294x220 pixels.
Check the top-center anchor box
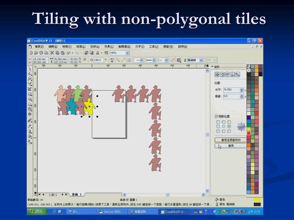tap(223, 122)
